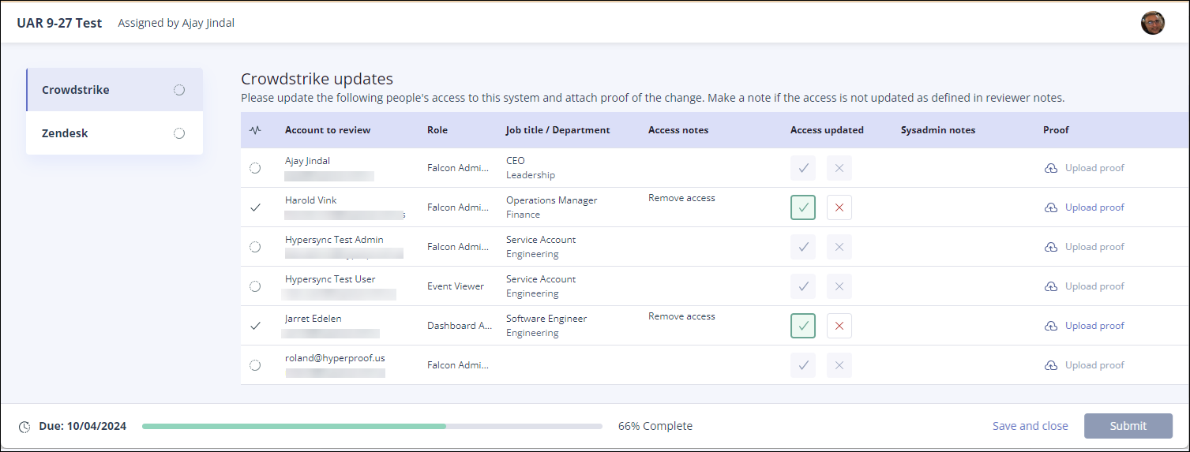Click the Submit button
Screen dimensions: 1190x452
tap(1128, 426)
